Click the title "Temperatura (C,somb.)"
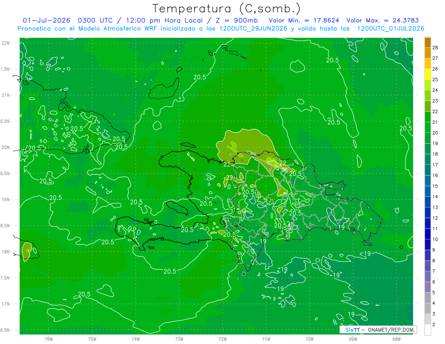 [227, 9]
